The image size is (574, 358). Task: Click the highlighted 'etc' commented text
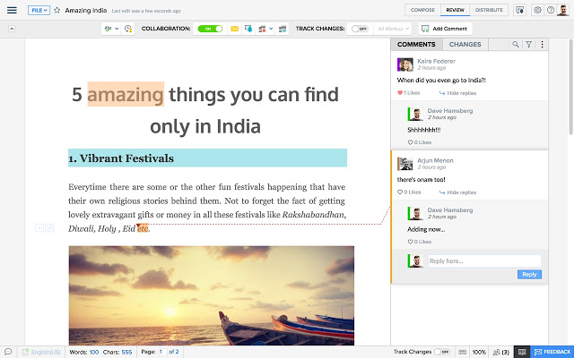click(x=143, y=228)
